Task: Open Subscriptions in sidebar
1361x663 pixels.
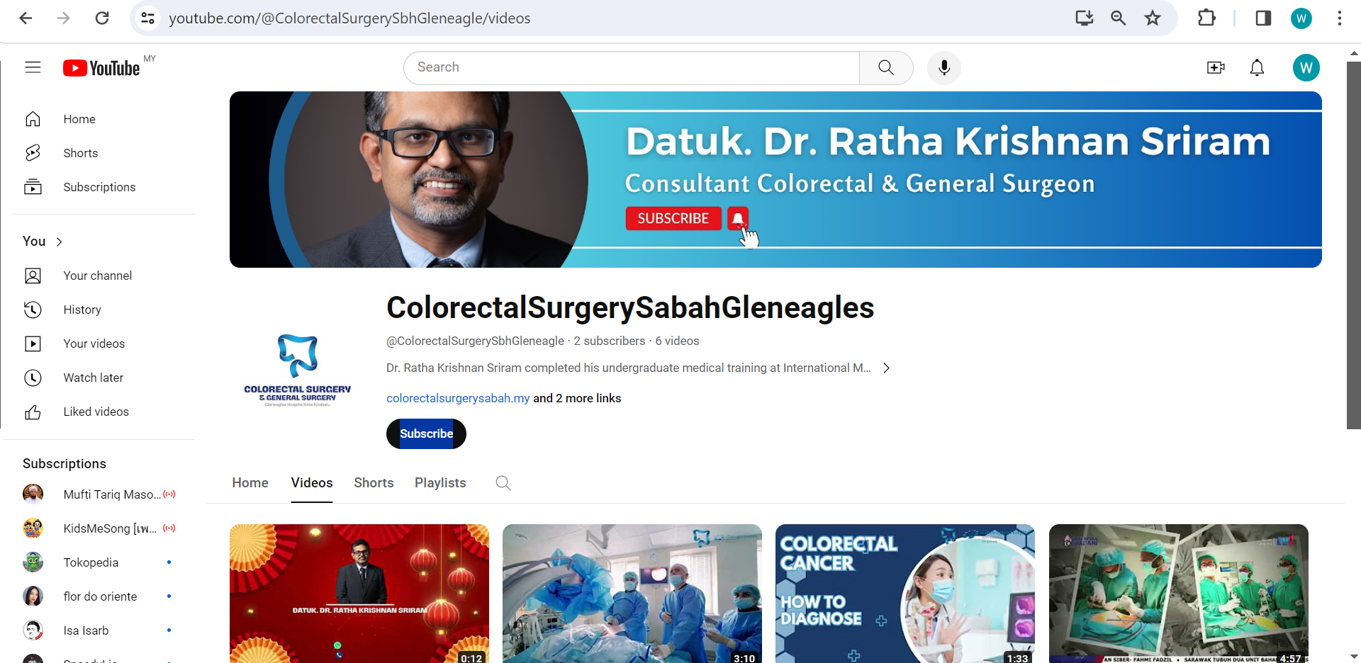Action: coord(99,187)
